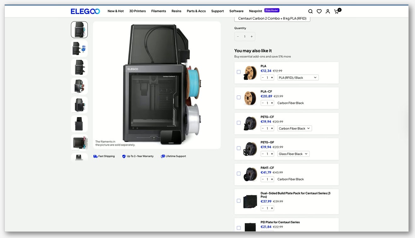Check the PLA add-on checkbox
This screenshot has height=238, width=415.
pos(239,72)
